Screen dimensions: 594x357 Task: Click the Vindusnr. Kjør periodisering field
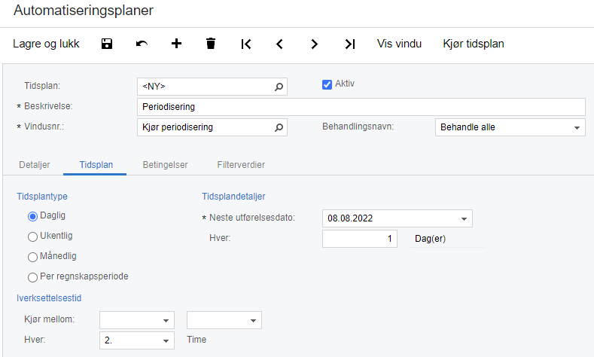[212, 127]
